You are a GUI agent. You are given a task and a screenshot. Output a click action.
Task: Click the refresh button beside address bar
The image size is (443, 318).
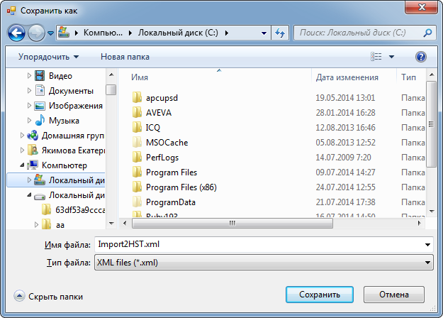click(280, 33)
